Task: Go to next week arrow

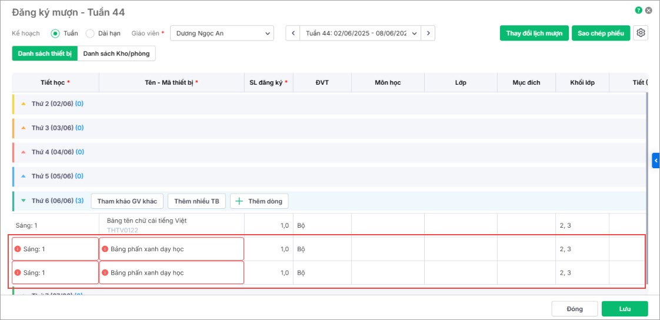Action: [429, 34]
